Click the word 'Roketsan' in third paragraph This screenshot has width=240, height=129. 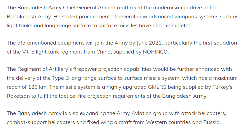(x=18, y=96)
